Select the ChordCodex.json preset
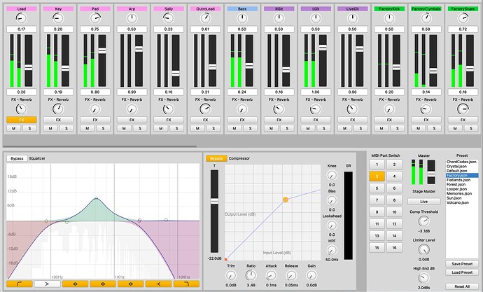The width and height of the screenshot is (483, 292). point(461,162)
